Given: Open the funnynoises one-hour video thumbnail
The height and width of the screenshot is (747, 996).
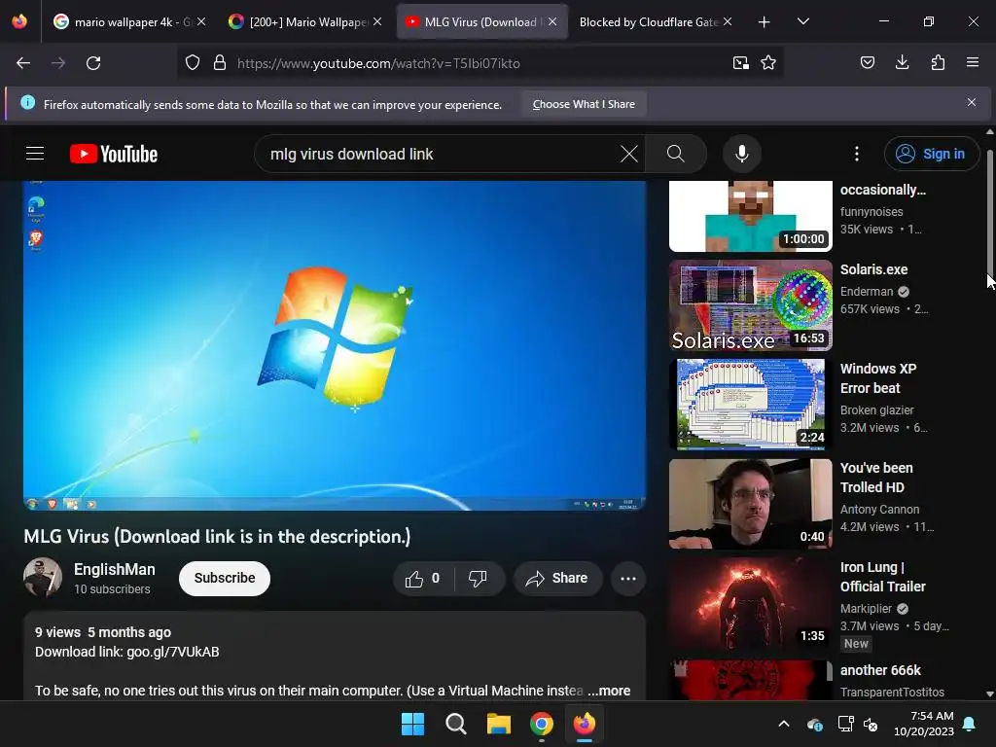Looking at the screenshot, I should coord(750,216).
